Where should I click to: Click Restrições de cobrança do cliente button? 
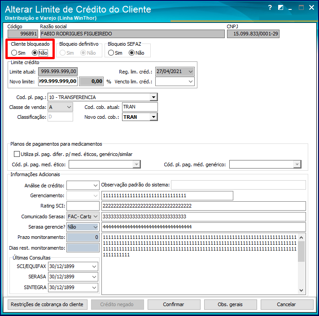(x=48, y=304)
